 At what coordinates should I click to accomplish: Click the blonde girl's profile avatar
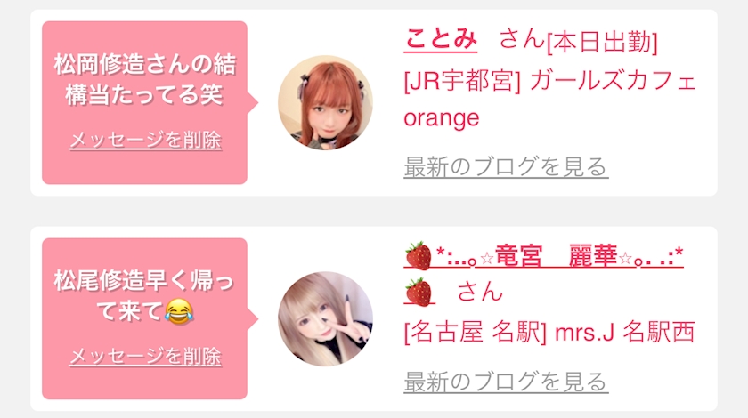[325, 319]
